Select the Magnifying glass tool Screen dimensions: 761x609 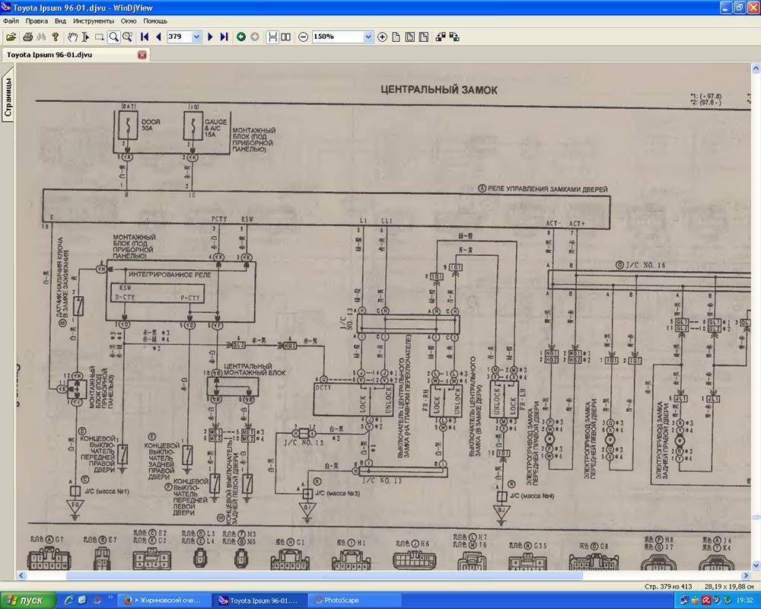[x=113, y=37]
